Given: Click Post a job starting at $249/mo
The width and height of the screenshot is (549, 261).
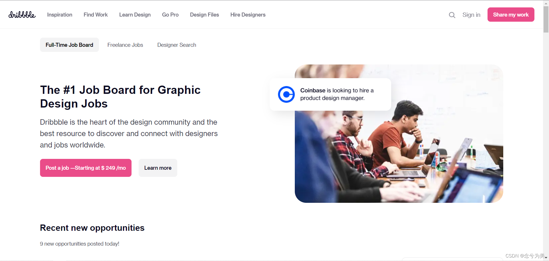Looking at the screenshot, I should [86, 168].
